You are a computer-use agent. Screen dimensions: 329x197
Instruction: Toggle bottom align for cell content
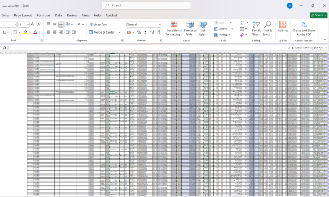[61, 25]
